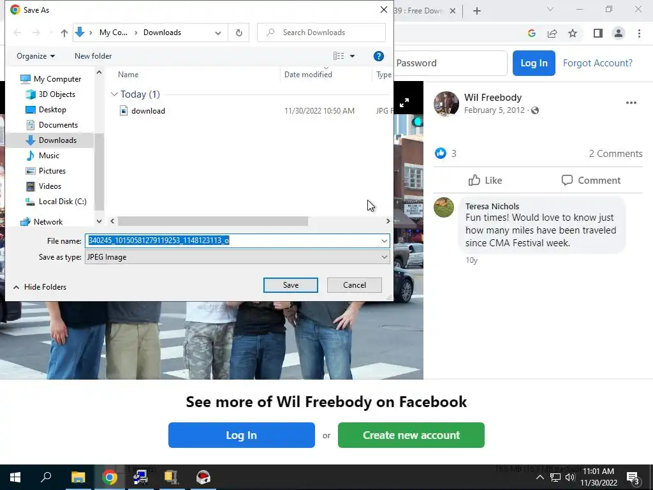
Task: Open Documents folder in sidebar
Action: [x=58, y=125]
